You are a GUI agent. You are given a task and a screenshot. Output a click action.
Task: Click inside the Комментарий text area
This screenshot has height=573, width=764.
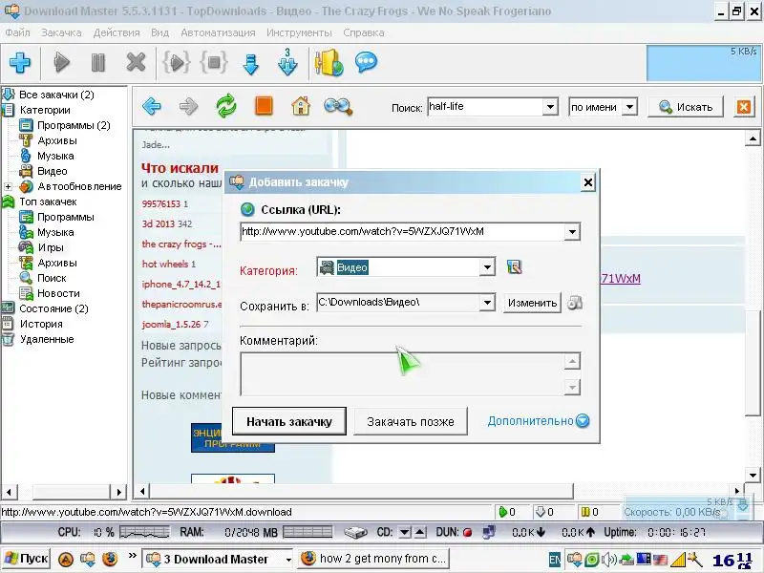(x=401, y=373)
